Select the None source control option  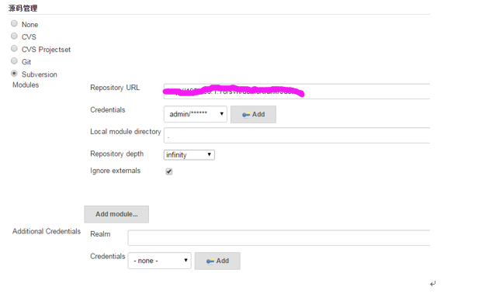(14, 24)
